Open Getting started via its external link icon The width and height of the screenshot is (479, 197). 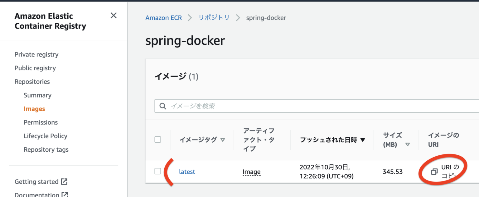tap(64, 181)
